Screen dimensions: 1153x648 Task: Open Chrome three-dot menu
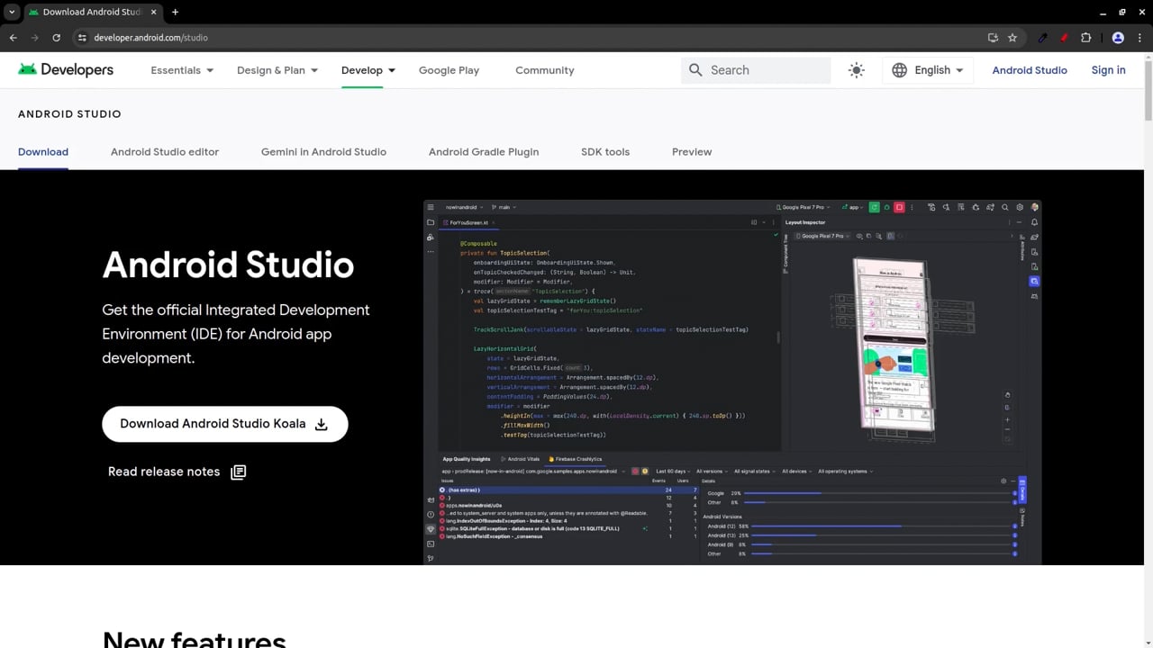pos(1139,38)
